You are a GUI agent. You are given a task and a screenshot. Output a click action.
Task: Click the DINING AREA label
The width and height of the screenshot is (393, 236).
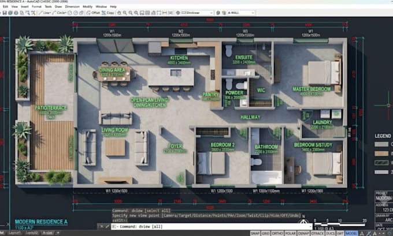coord(112,70)
